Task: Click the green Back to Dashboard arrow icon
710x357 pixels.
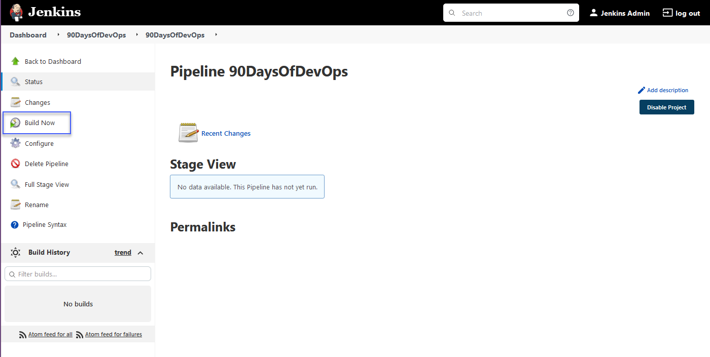Action: pos(15,61)
